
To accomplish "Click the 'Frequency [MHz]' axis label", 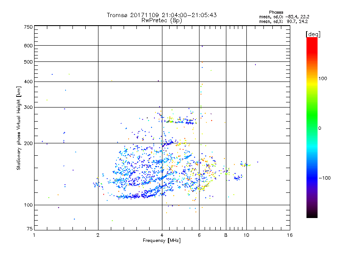I will [162, 241].
